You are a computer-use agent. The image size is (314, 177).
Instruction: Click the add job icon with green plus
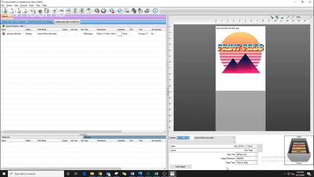[5, 11]
